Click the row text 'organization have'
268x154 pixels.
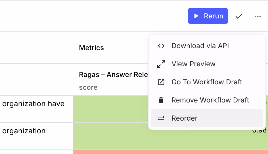33,104
